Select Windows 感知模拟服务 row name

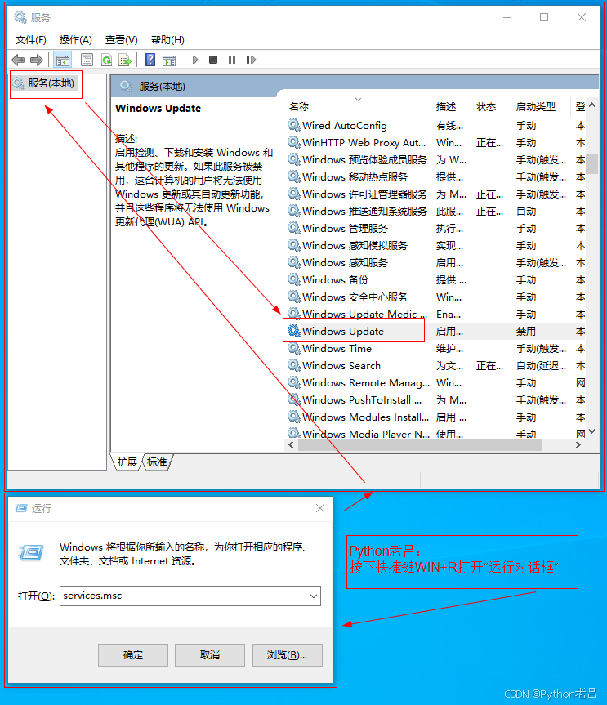tap(355, 245)
